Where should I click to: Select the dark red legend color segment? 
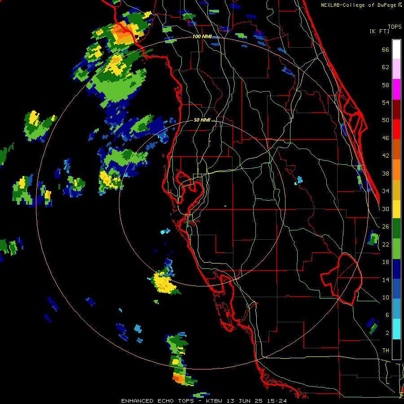pos(396,110)
